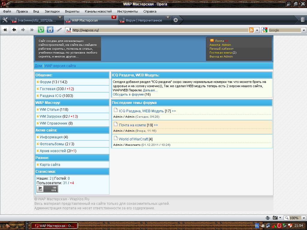The width and height of the screenshot is (307, 230).
Task: Open the Информация link
Action: click(x=51, y=137)
